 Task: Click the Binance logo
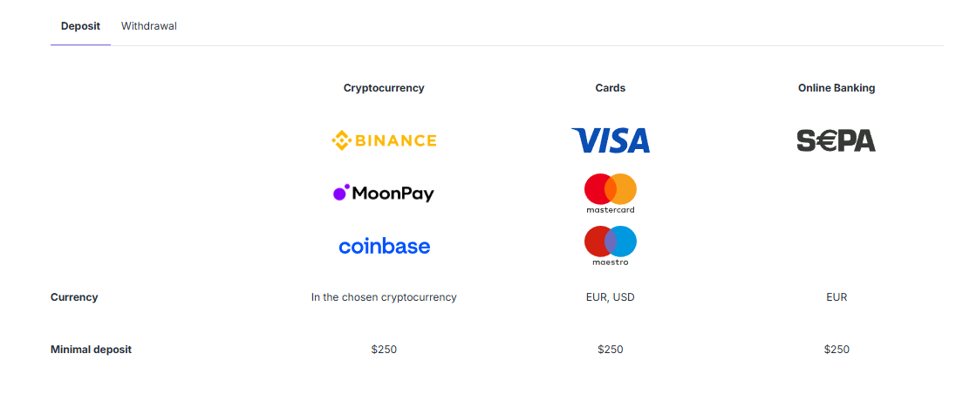point(384,140)
